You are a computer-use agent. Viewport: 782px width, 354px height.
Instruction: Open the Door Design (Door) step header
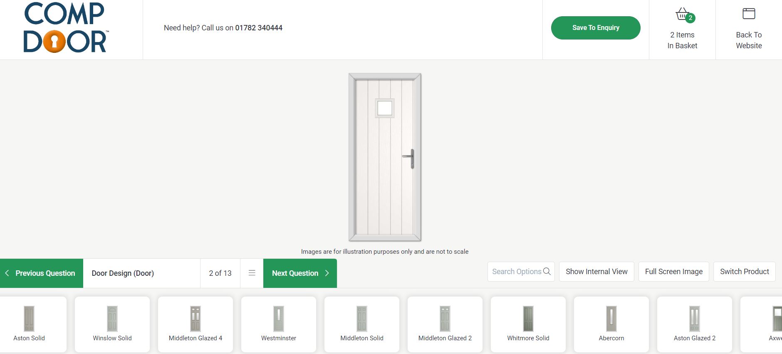coord(123,273)
